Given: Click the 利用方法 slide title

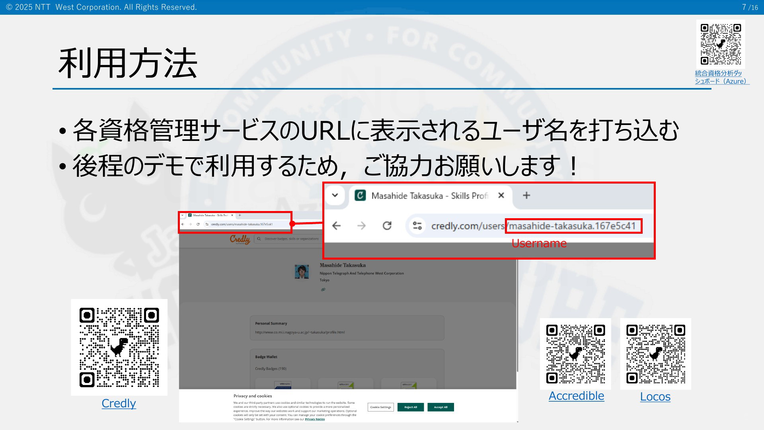Looking at the screenshot, I should 128,63.
